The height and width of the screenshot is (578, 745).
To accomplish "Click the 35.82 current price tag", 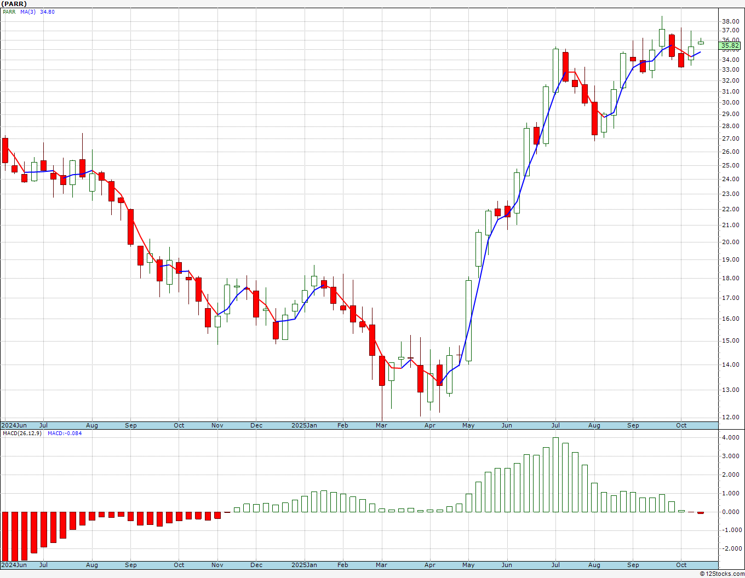I will [x=731, y=46].
